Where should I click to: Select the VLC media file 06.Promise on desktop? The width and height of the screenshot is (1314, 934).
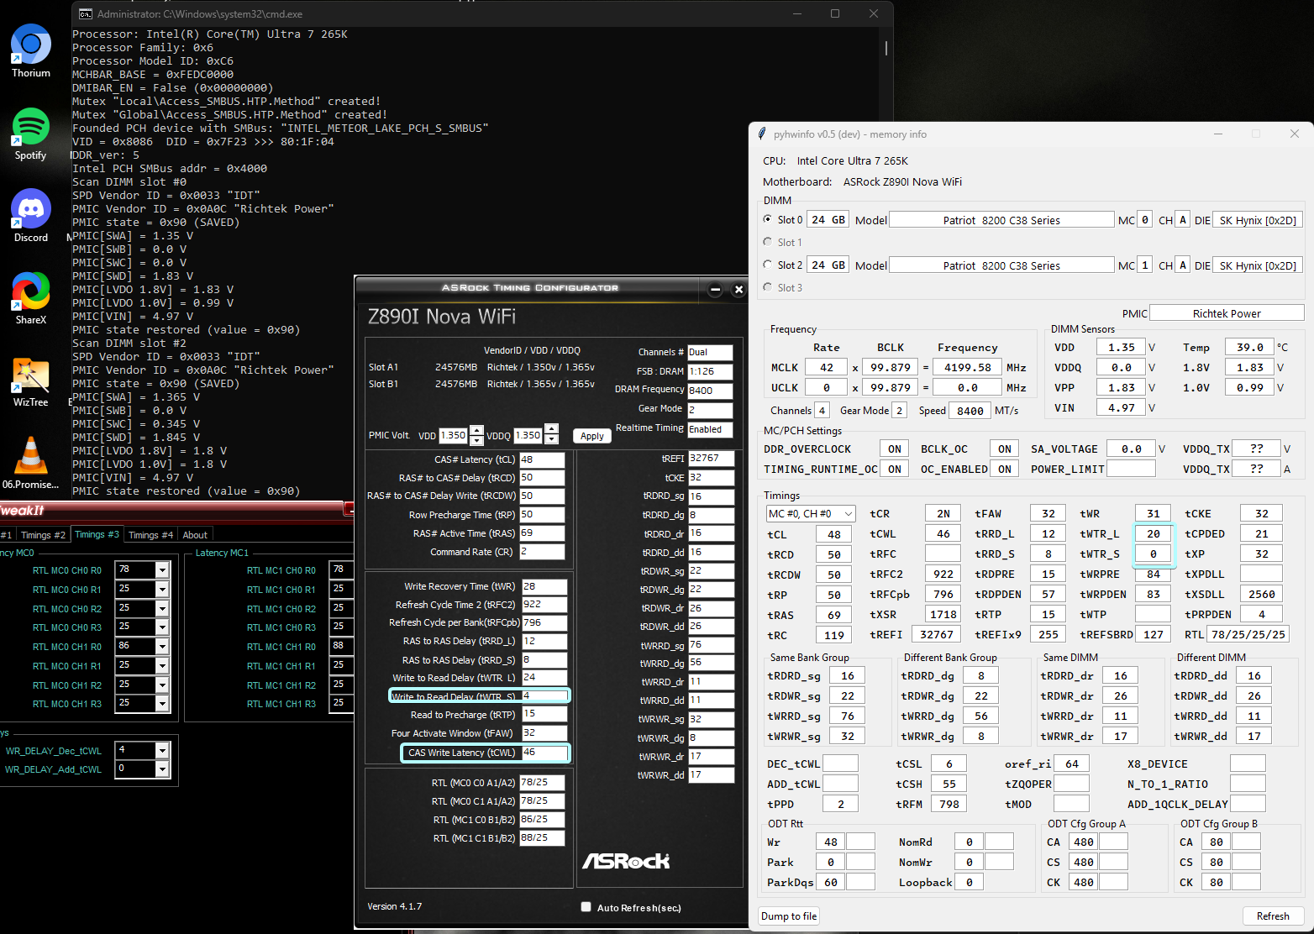pos(31,462)
